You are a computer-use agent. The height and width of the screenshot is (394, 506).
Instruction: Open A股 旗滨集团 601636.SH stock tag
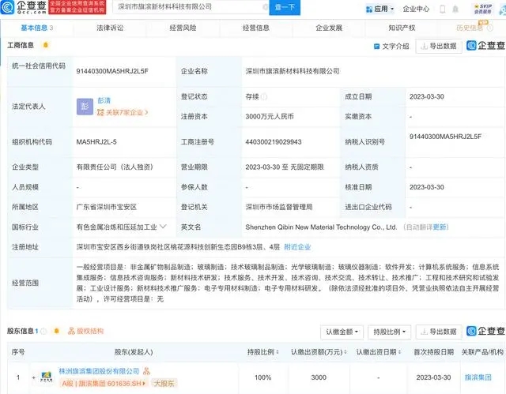[x=104, y=384]
